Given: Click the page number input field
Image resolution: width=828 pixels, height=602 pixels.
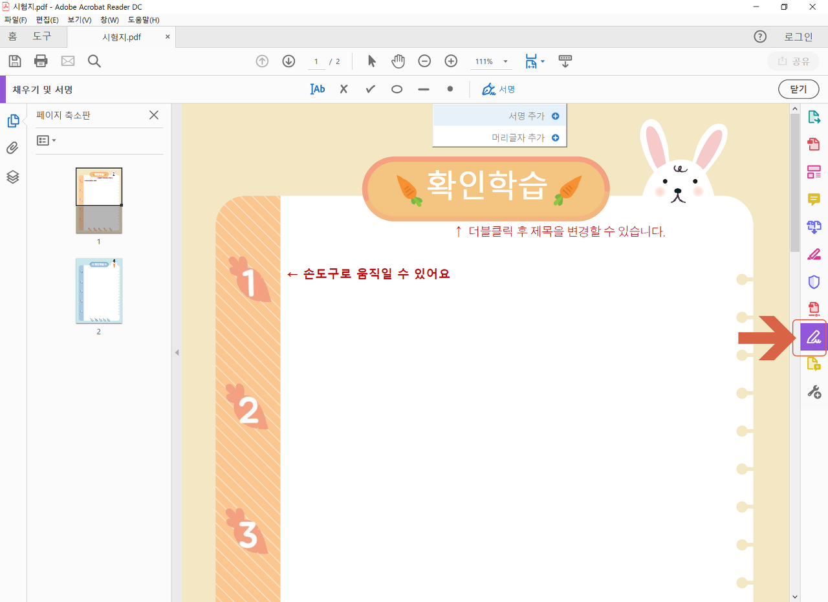Looking at the screenshot, I should point(316,61).
